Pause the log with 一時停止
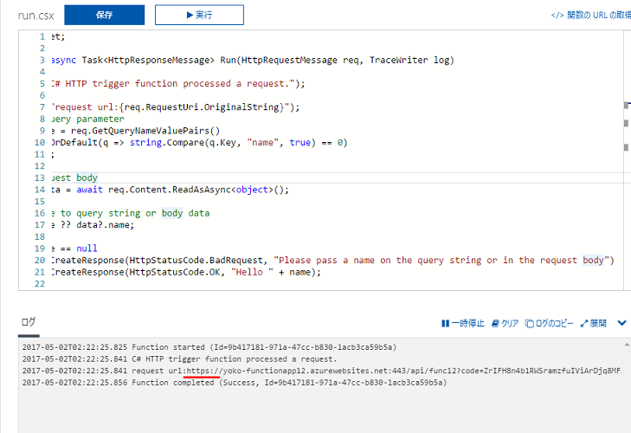 pos(463,323)
